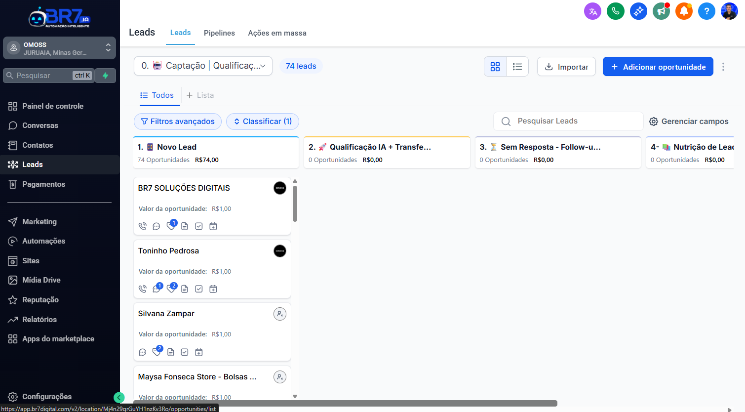Switch to grid board view
The width and height of the screenshot is (745, 412).
[x=495, y=67]
